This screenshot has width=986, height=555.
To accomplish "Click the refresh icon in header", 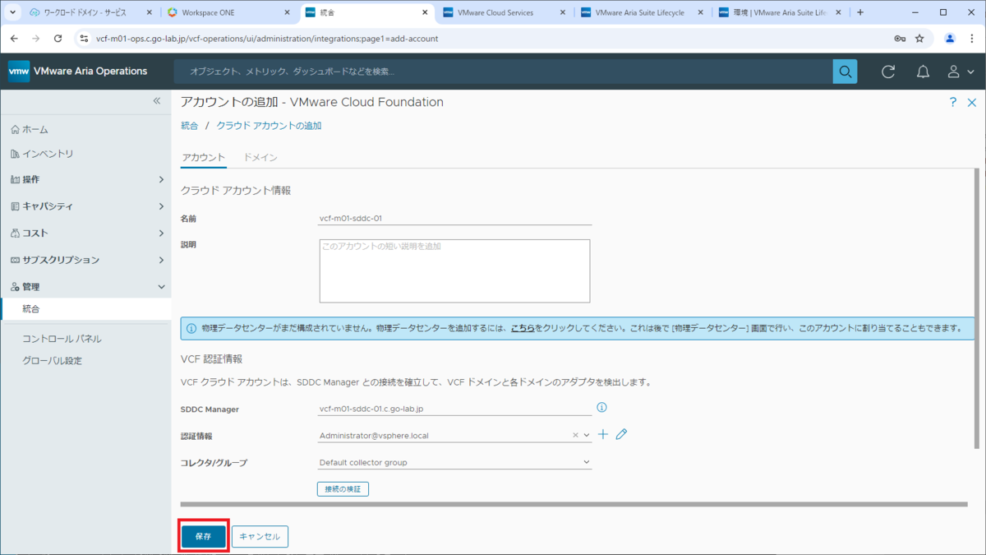I will [888, 72].
